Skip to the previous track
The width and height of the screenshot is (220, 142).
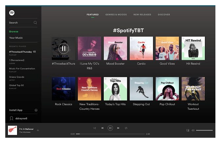[x=102, y=128]
